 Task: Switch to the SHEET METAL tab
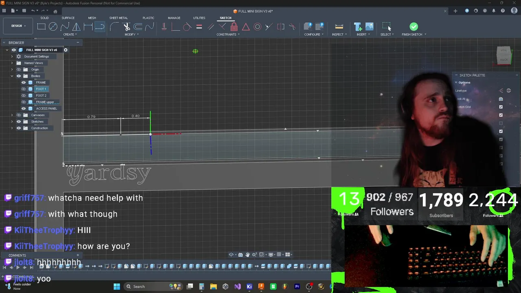coord(118,18)
